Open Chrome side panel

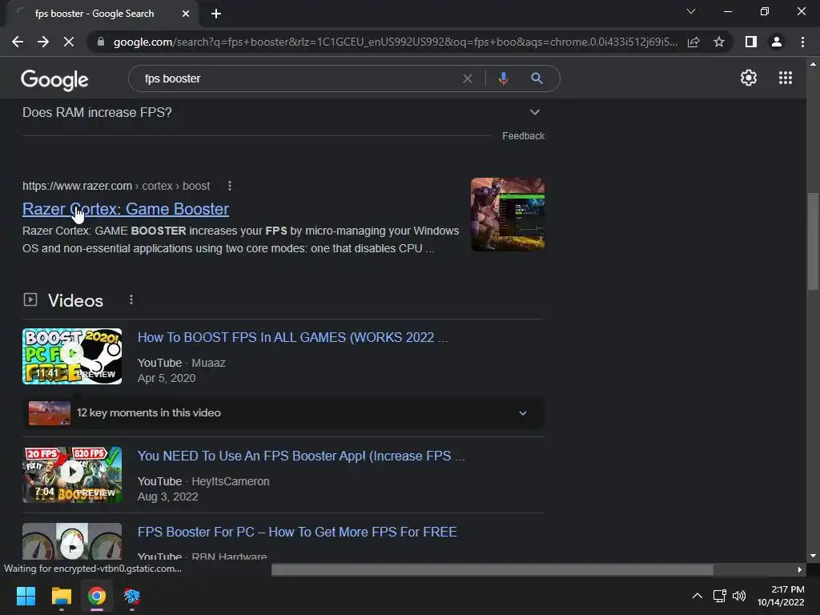pyautogui.click(x=751, y=42)
